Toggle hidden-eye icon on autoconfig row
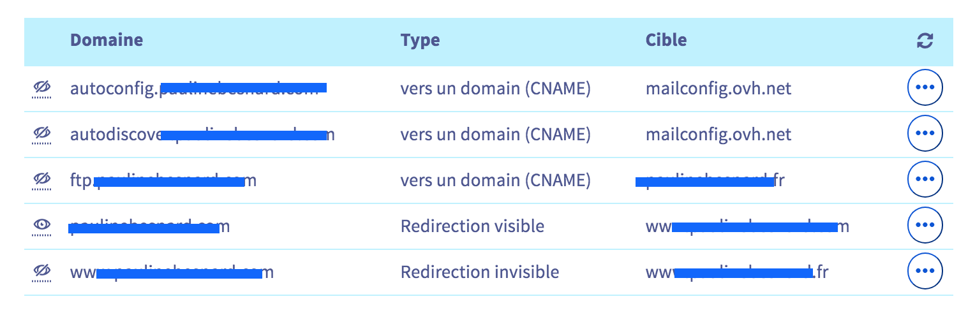The width and height of the screenshot is (975, 329). click(41, 89)
